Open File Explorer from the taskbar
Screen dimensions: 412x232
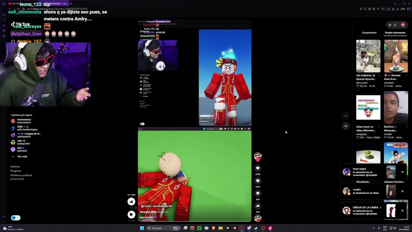(x=220, y=228)
